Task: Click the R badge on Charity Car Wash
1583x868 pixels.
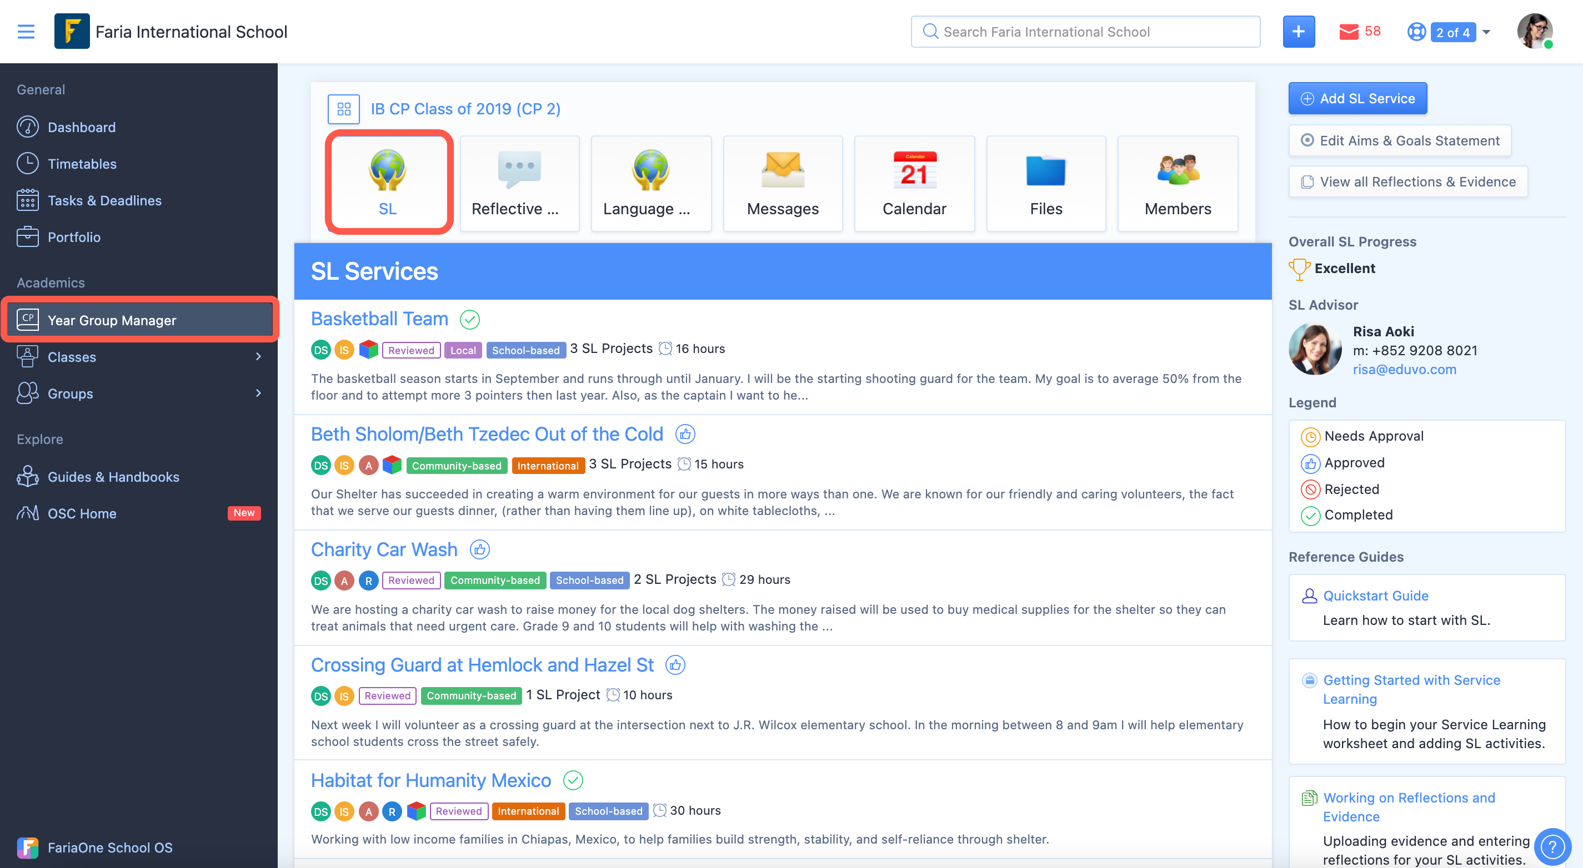Action: click(x=368, y=581)
